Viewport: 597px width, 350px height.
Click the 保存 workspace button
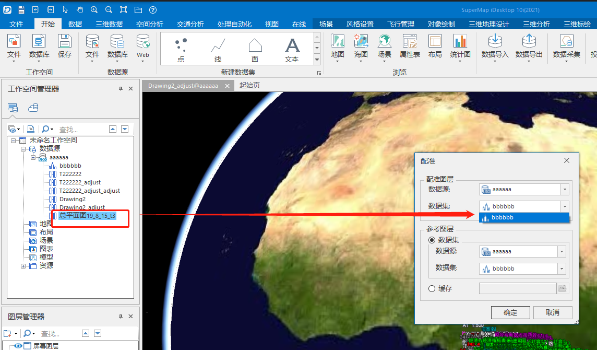click(65, 46)
